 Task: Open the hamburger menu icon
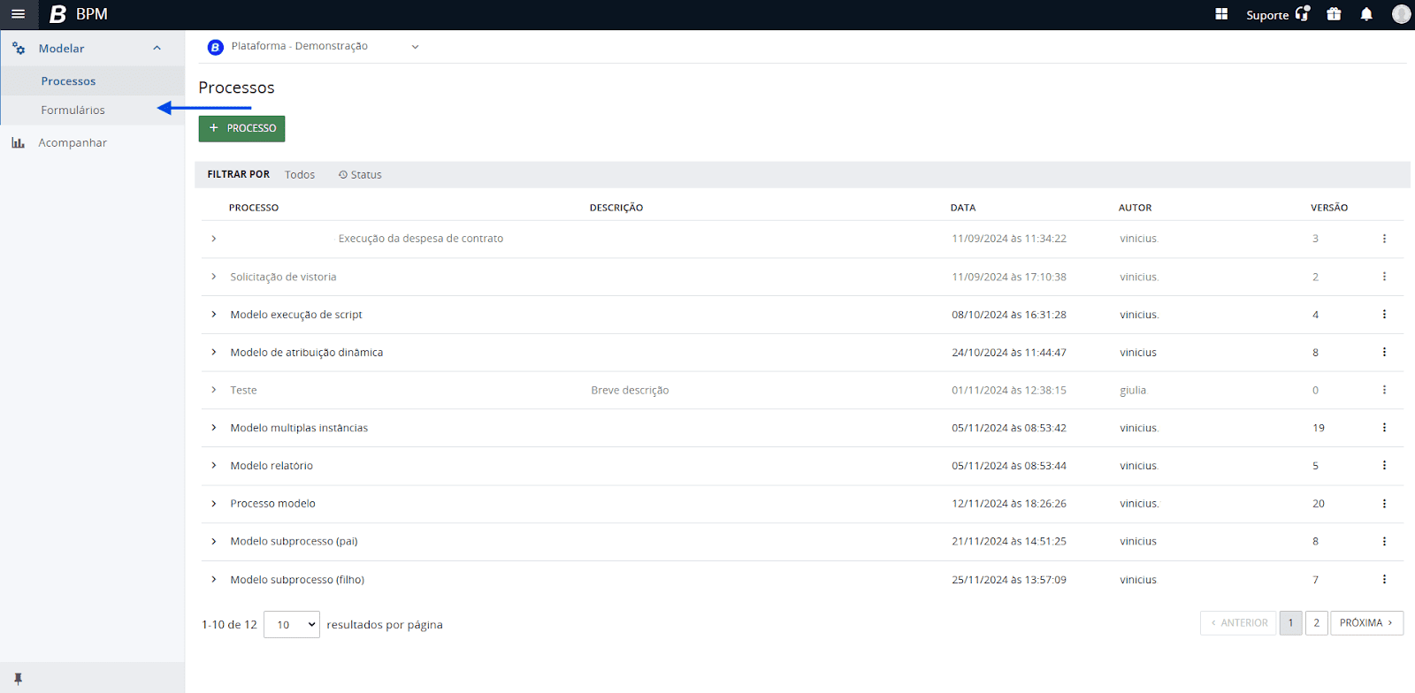pyautogui.click(x=18, y=14)
